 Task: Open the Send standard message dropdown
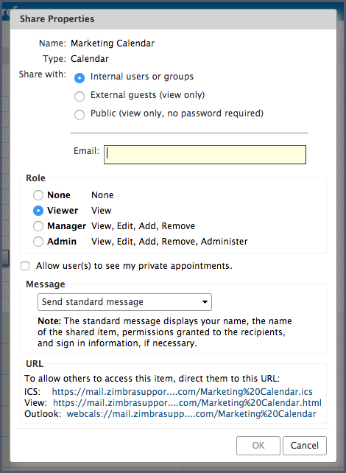124,302
